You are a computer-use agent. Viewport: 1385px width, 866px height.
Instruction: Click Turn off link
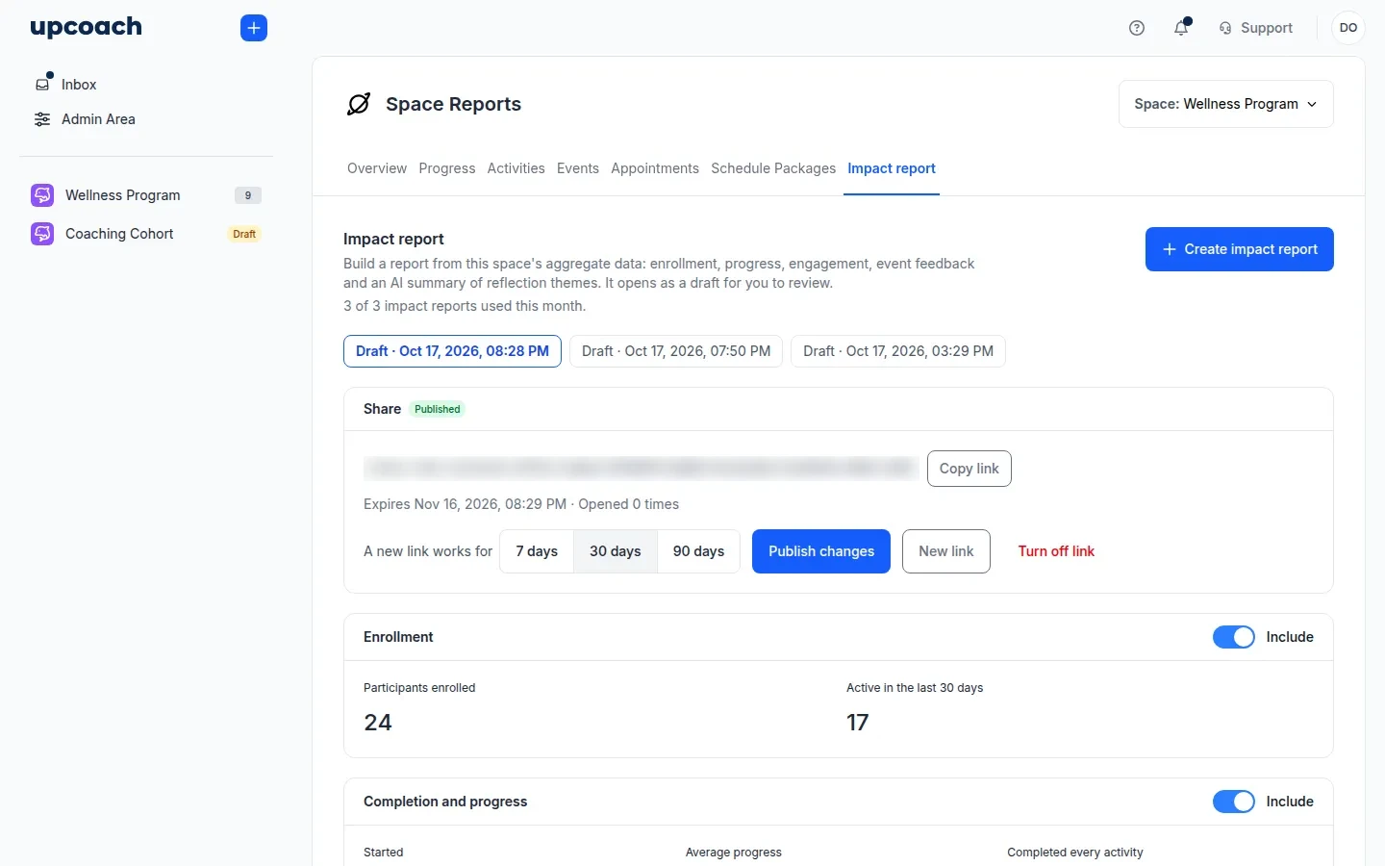1056,551
